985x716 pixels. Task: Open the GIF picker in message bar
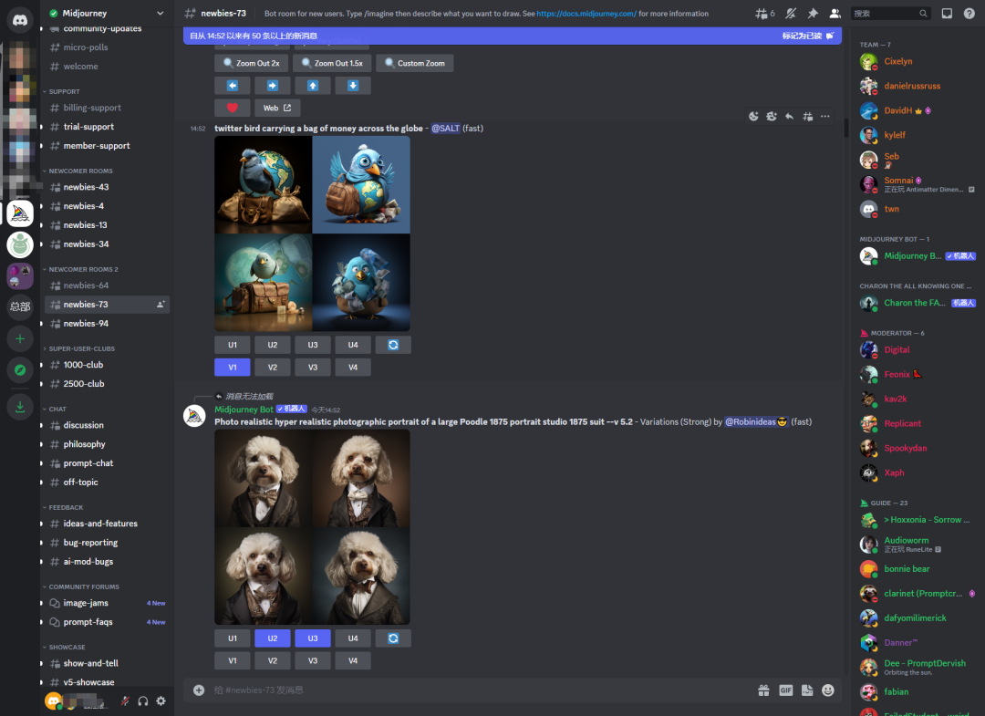[x=785, y=690]
